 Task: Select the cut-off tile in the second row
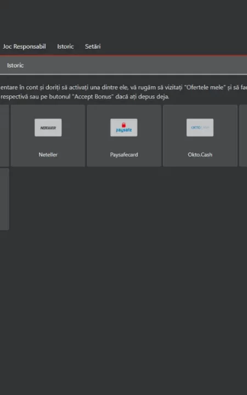point(4,199)
